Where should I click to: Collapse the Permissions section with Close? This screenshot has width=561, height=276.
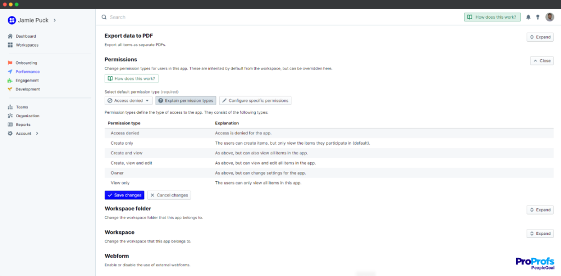[x=541, y=61]
